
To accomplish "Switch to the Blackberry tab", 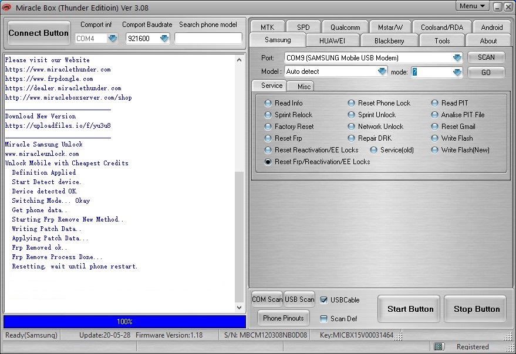I will coord(389,41).
